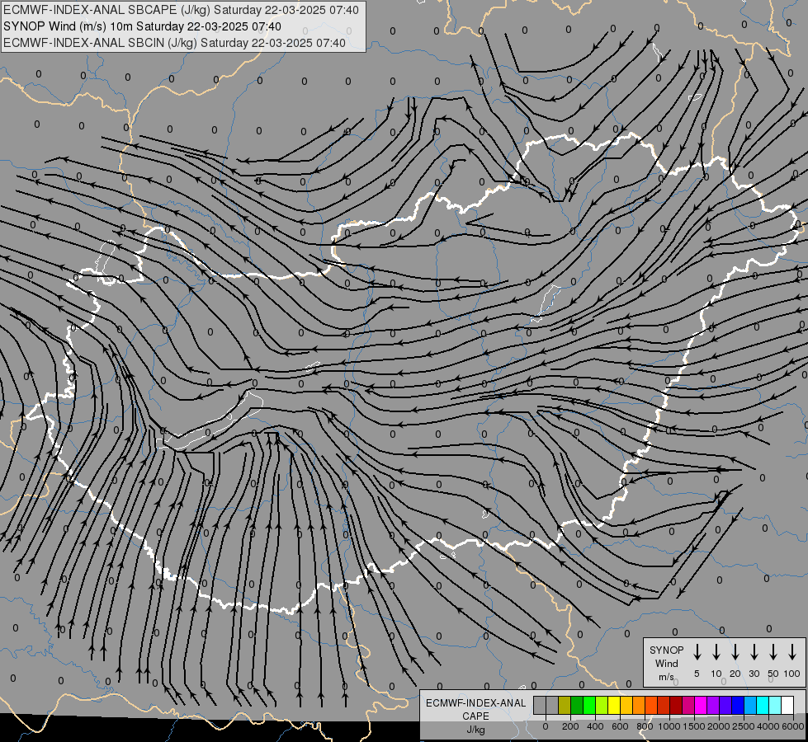Click the 1000 tick label on CAPE scale

[669, 726]
